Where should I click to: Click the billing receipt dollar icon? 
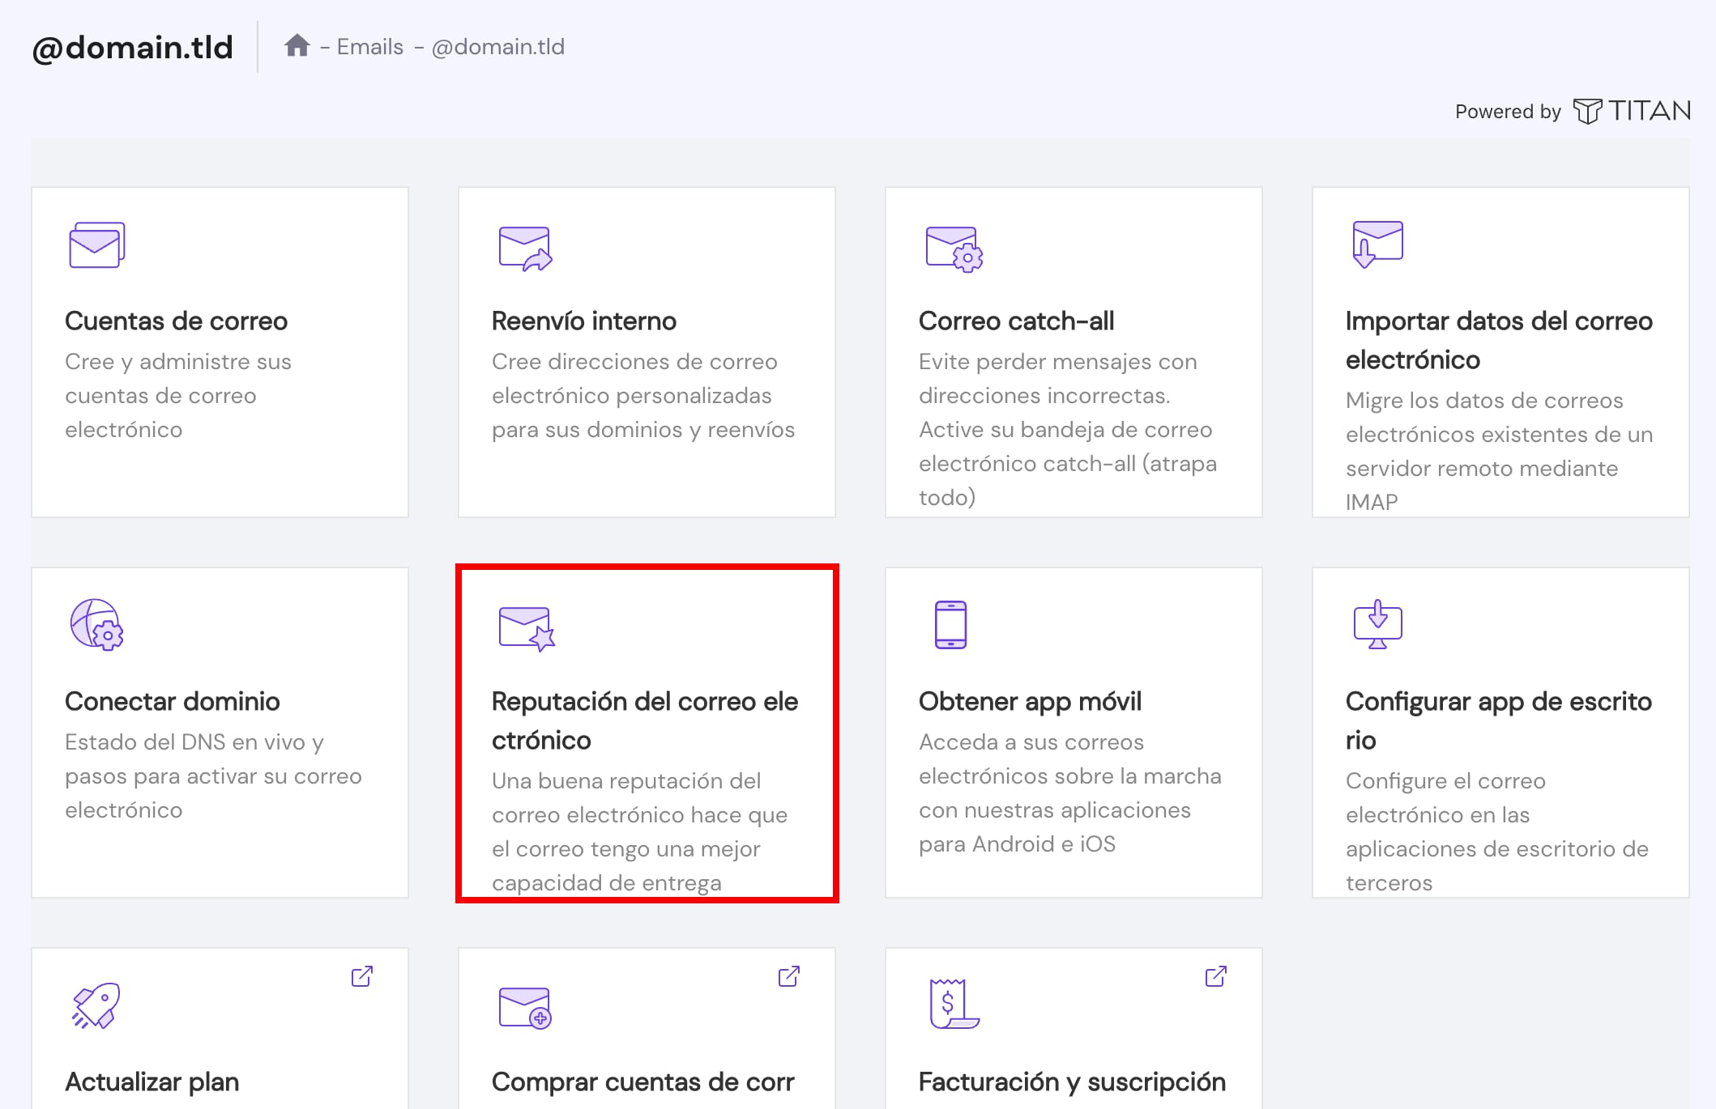coord(953,1004)
